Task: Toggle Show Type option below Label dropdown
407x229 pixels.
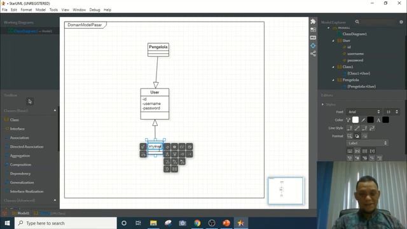Action: [372, 151]
